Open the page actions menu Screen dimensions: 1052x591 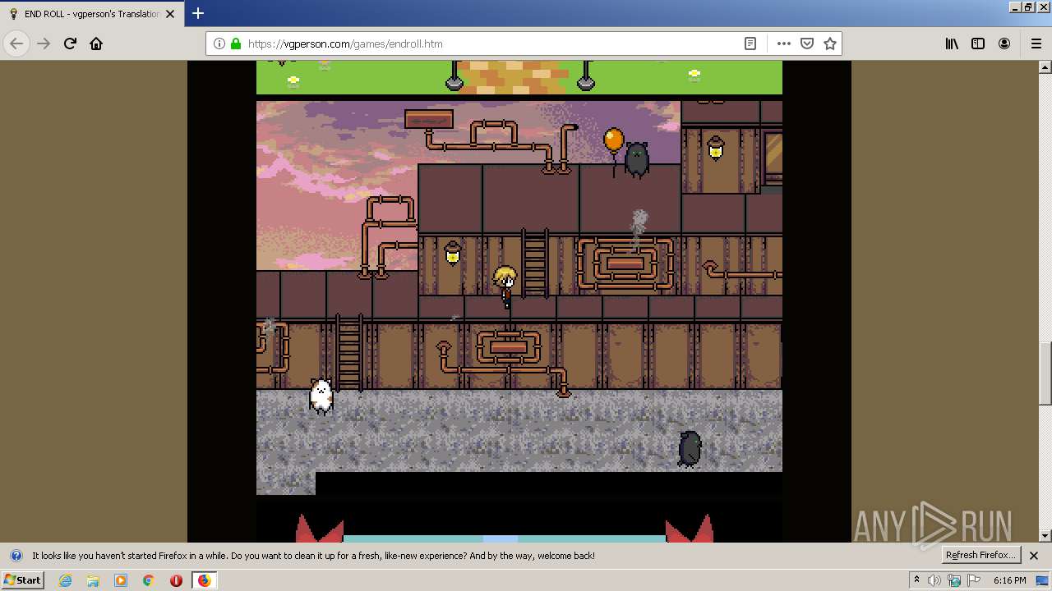tap(783, 44)
